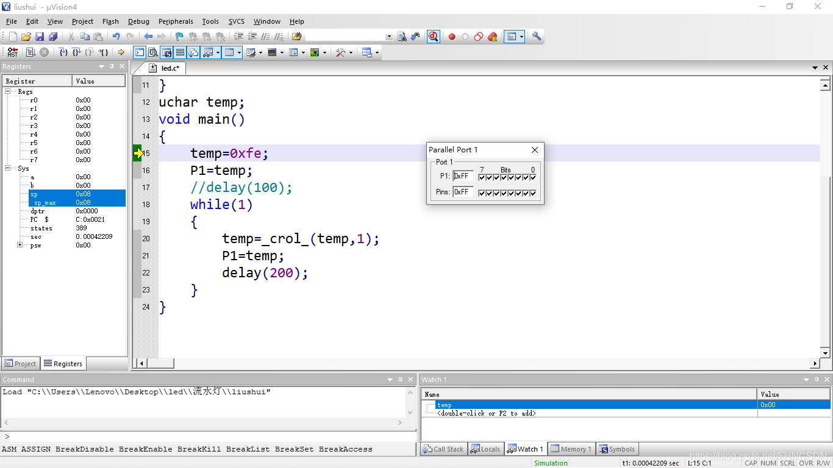833x468 pixels.
Task: Collapse the Regs tree group
Action: 9,91
